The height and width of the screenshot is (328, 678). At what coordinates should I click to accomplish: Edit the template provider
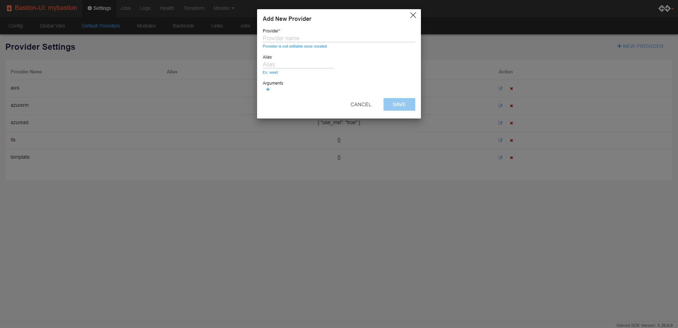coord(500,158)
